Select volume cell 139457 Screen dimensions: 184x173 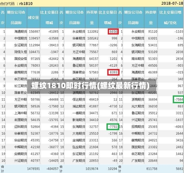[34, 38]
